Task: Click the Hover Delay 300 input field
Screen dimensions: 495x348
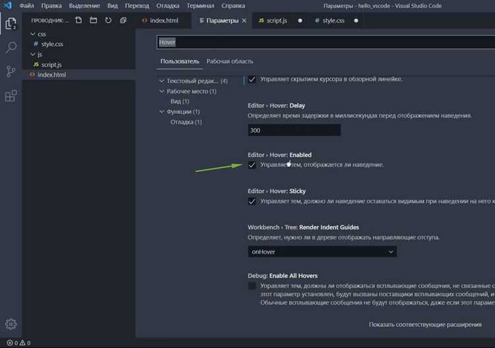Action: point(294,130)
